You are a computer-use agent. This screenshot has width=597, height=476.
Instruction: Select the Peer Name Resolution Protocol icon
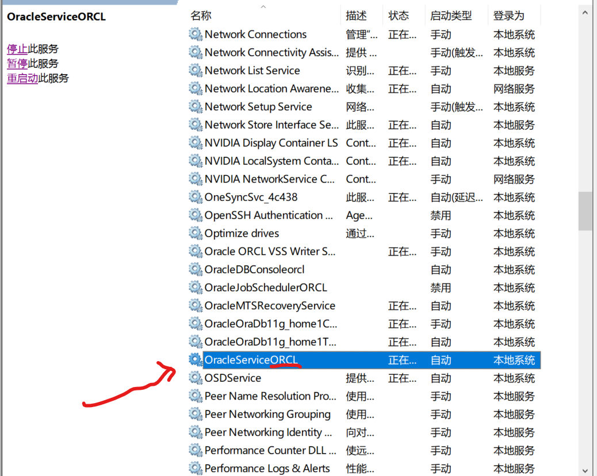196,396
